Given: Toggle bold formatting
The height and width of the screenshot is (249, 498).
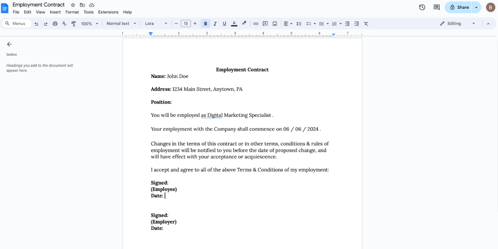Looking at the screenshot, I should [x=206, y=23].
